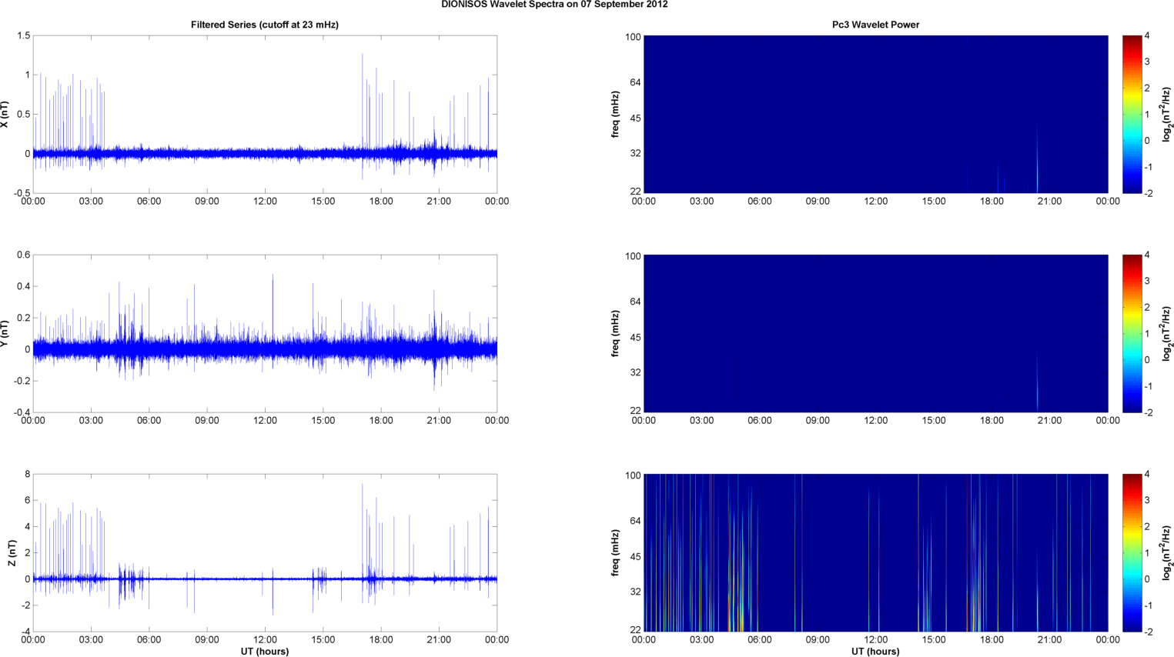The width and height of the screenshot is (1174, 657).
Task: Click the '1.5' tick on X (nT) axis
Action: tap(23, 36)
